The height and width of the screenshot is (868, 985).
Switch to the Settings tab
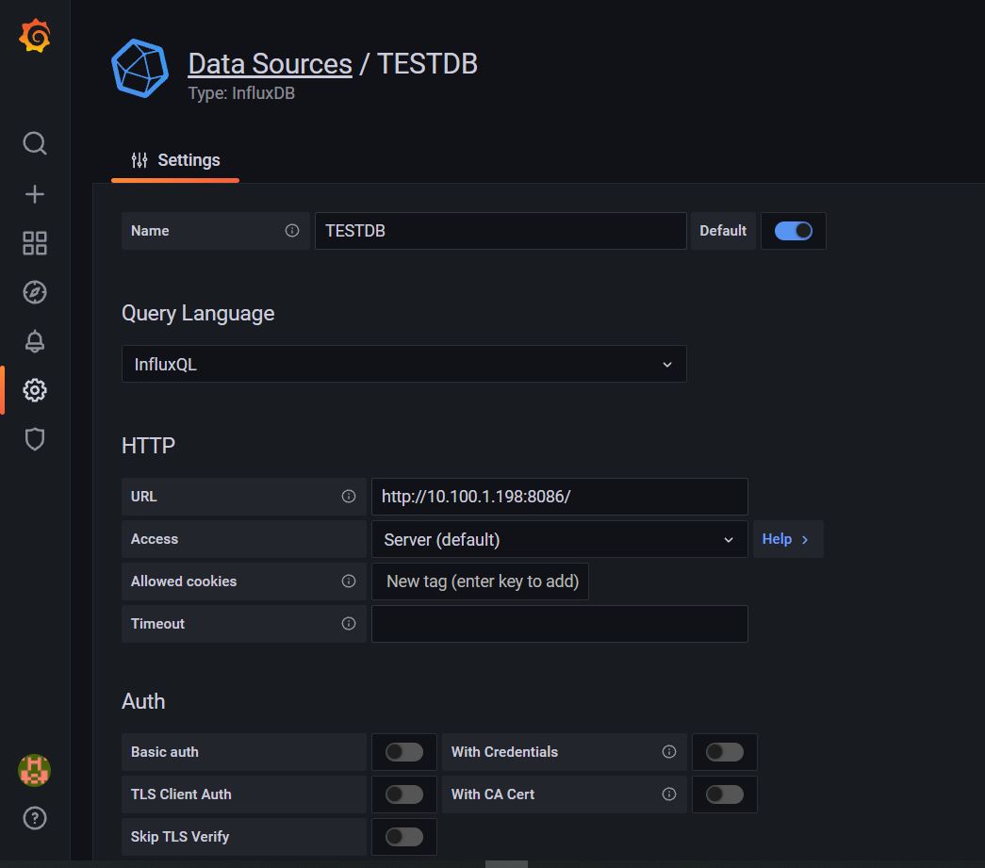[x=175, y=161]
